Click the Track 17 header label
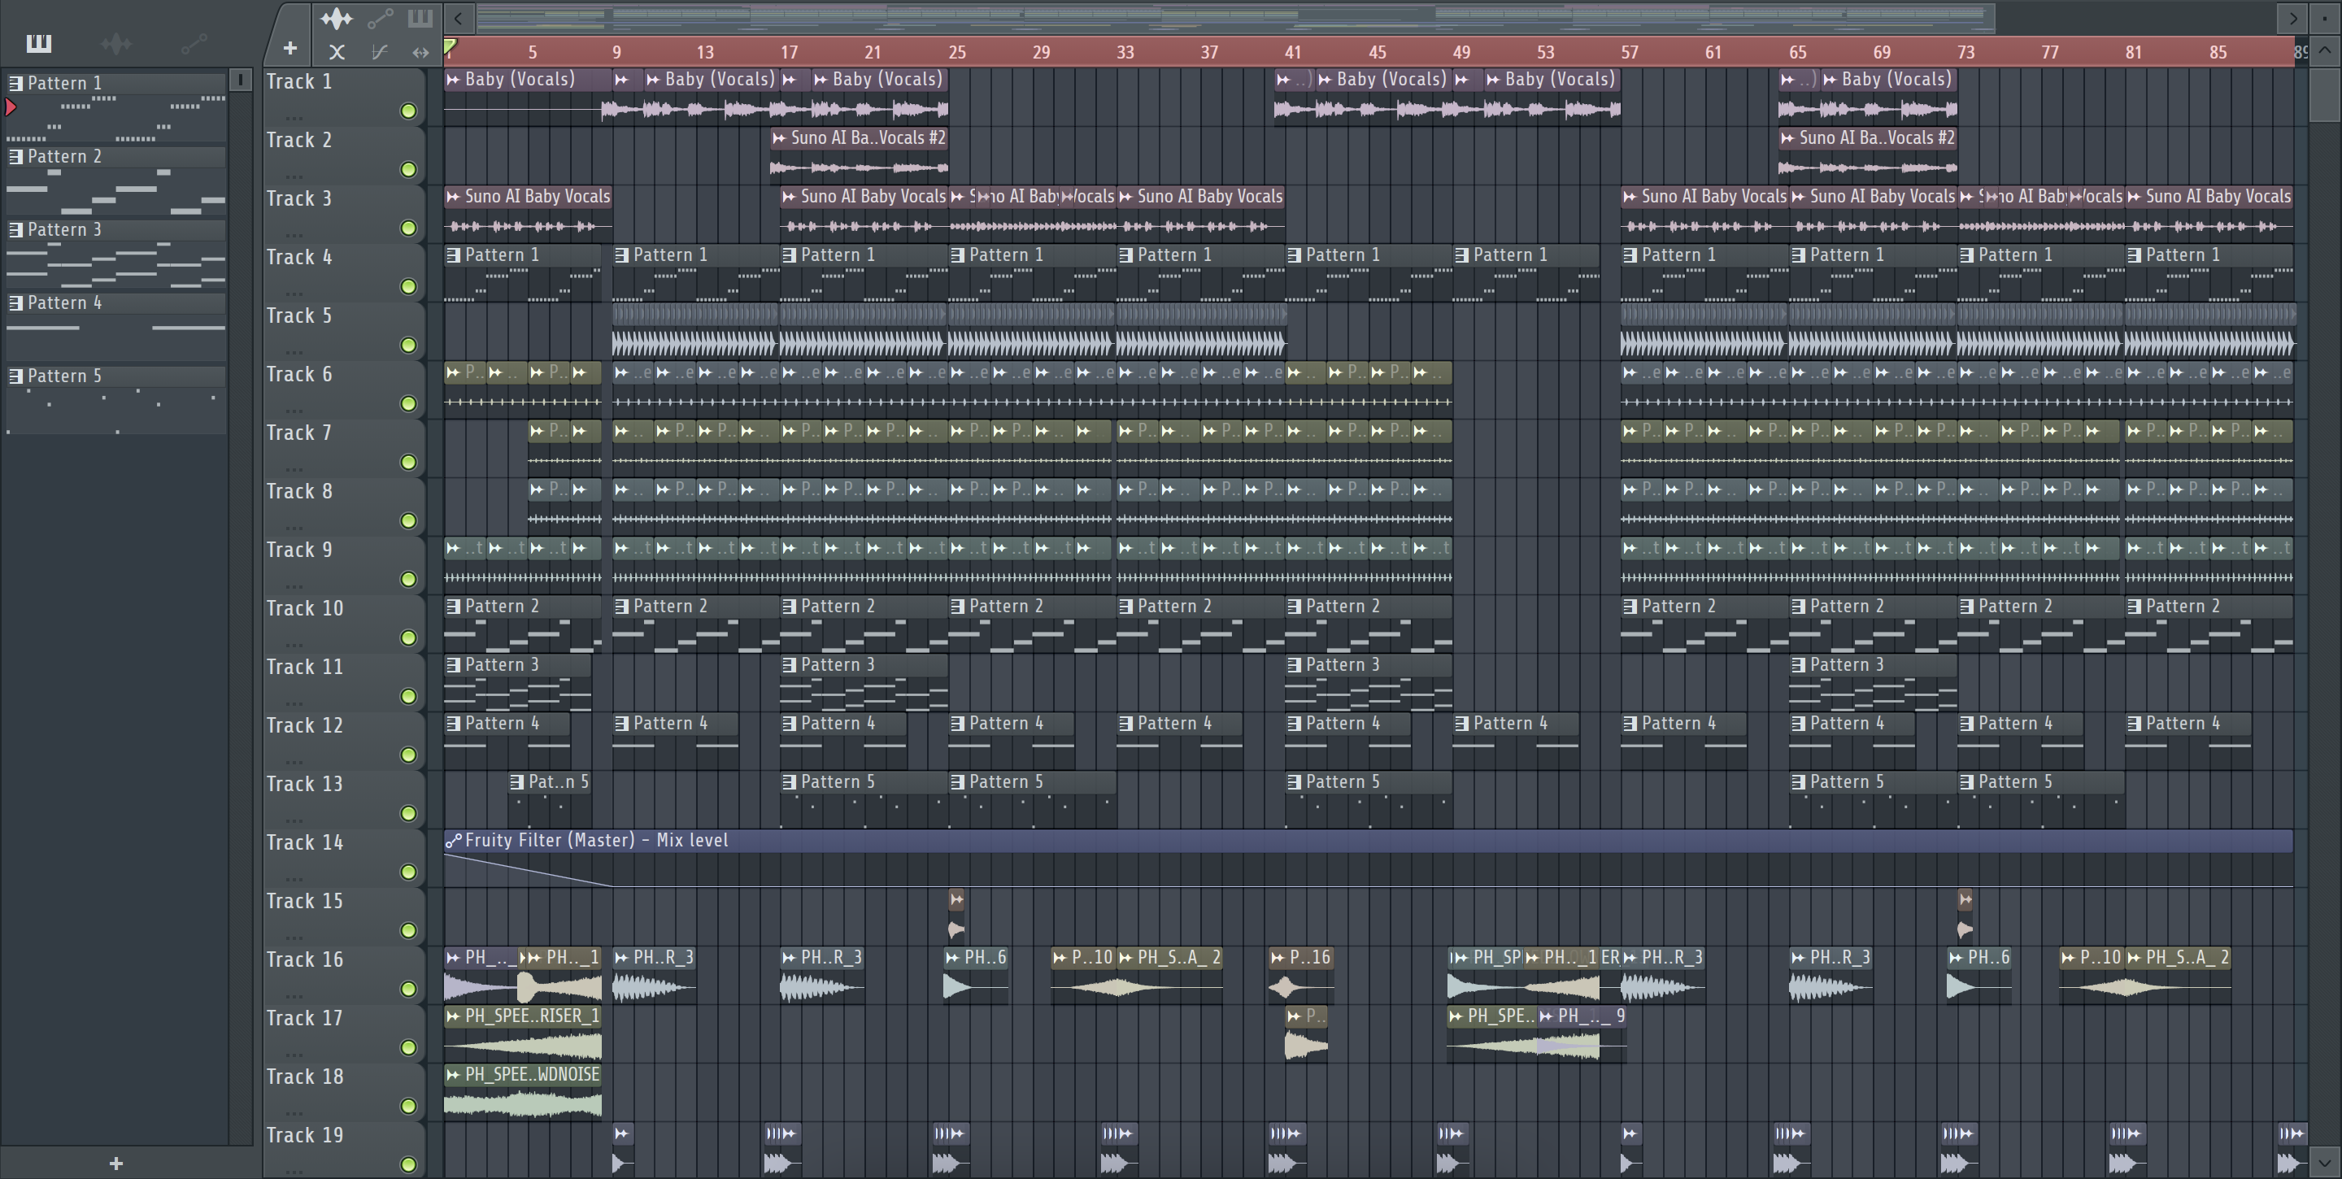 coord(305,1018)
